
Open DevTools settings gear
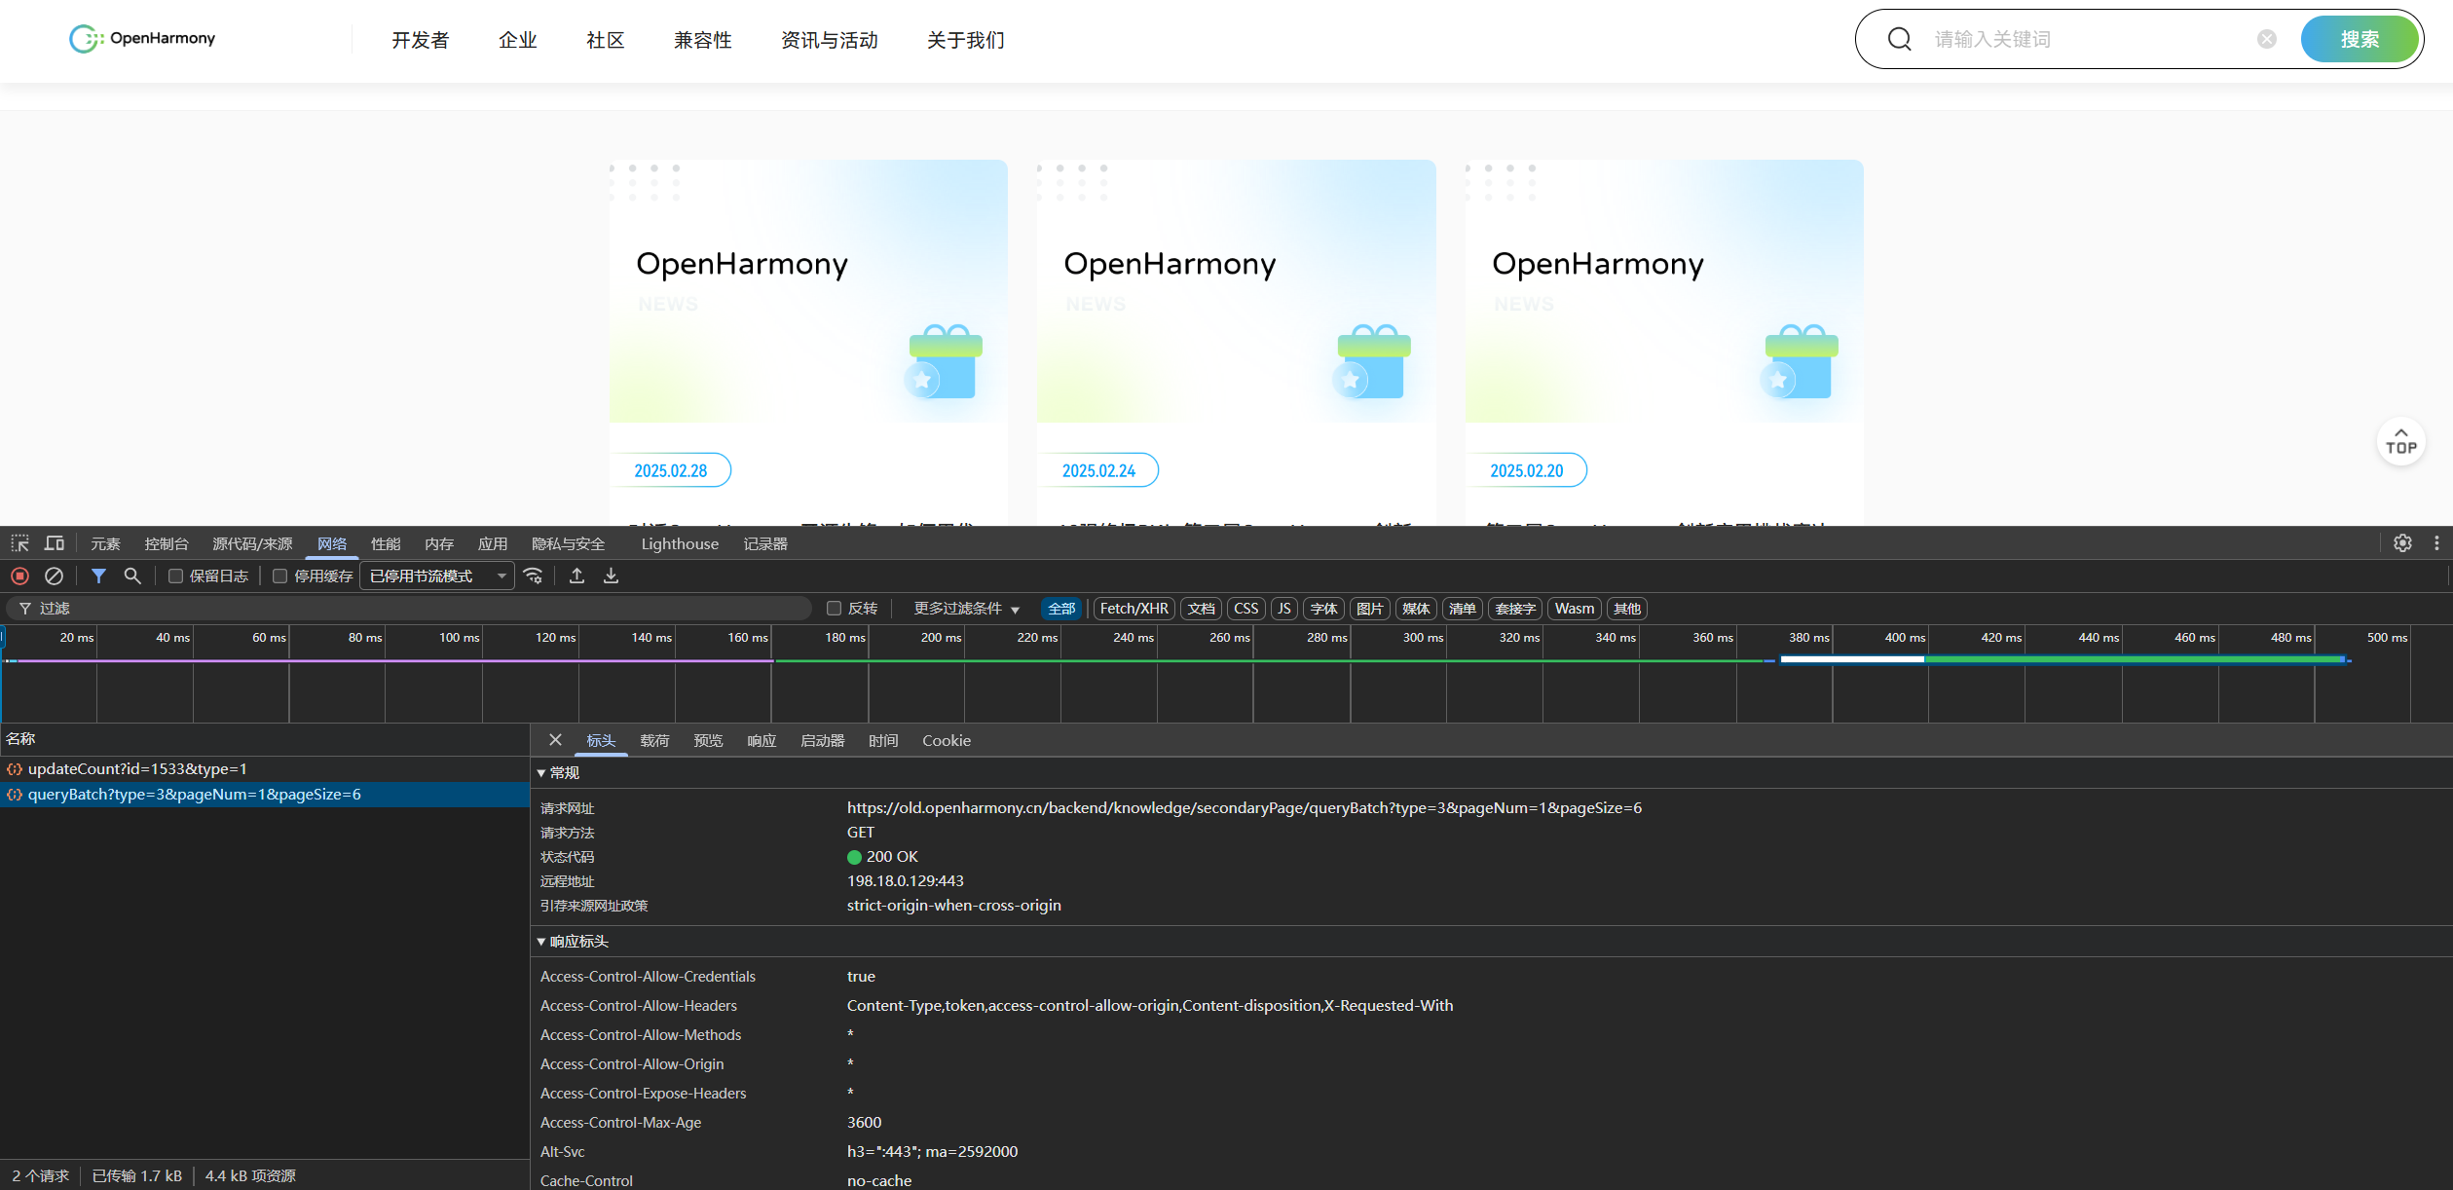click(2402, 543)
